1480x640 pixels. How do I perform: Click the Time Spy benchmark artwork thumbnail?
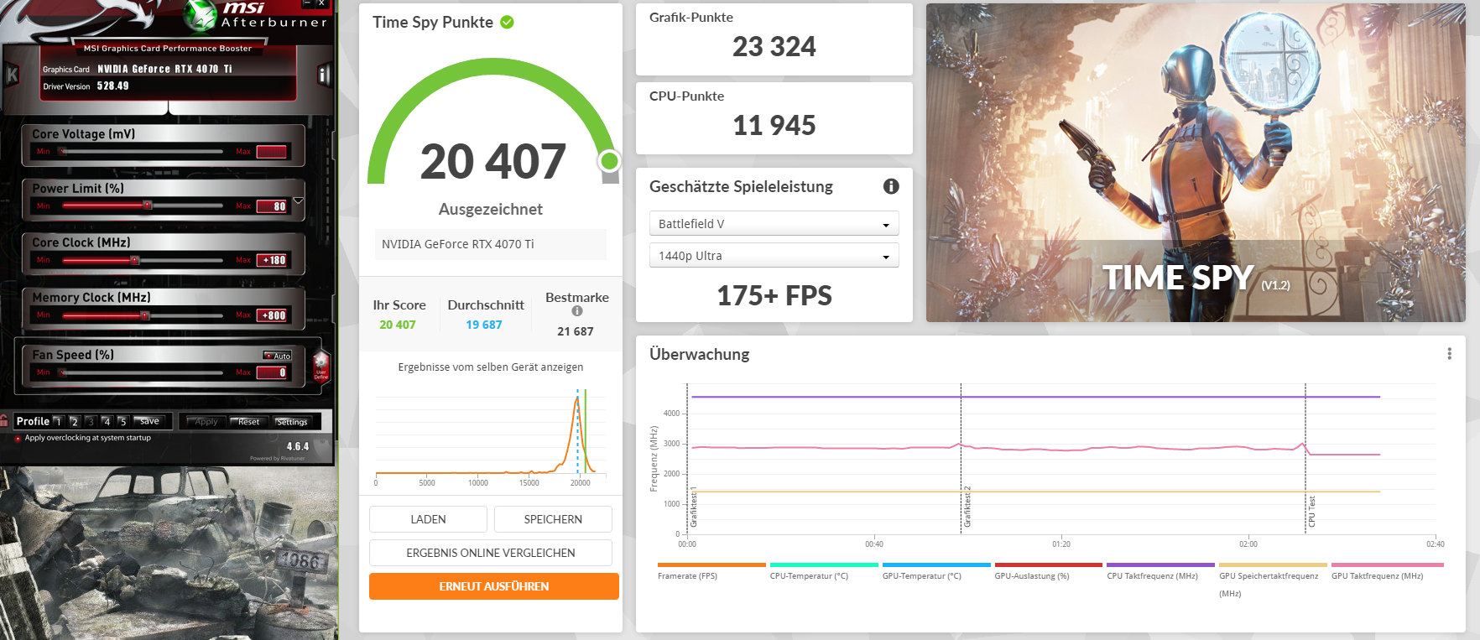[1196, 163]
